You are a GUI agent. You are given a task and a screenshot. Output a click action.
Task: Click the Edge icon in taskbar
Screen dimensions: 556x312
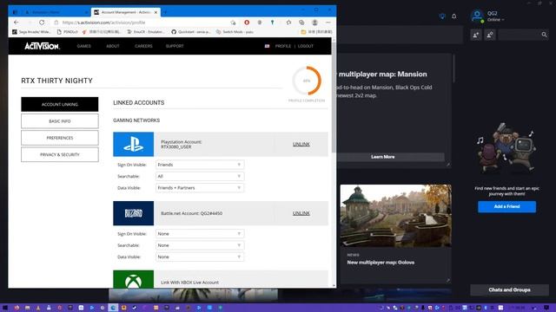pyautogui.click(x=113, y=308)
